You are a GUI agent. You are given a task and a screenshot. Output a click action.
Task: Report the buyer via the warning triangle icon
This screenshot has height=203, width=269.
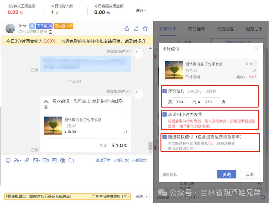click(127, 28)
